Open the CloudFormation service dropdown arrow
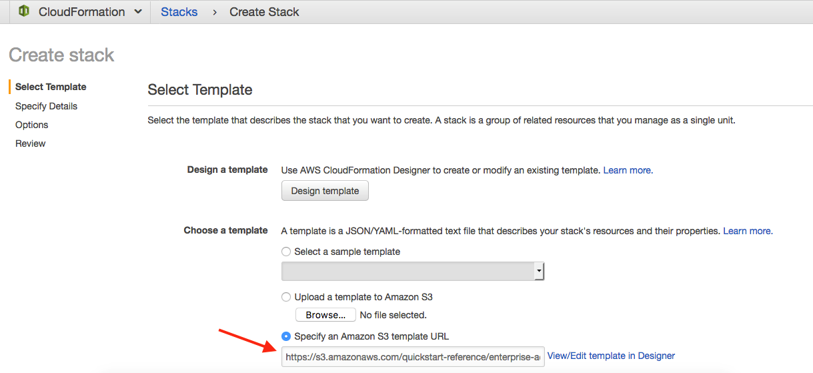 click(x=138, y=12)
